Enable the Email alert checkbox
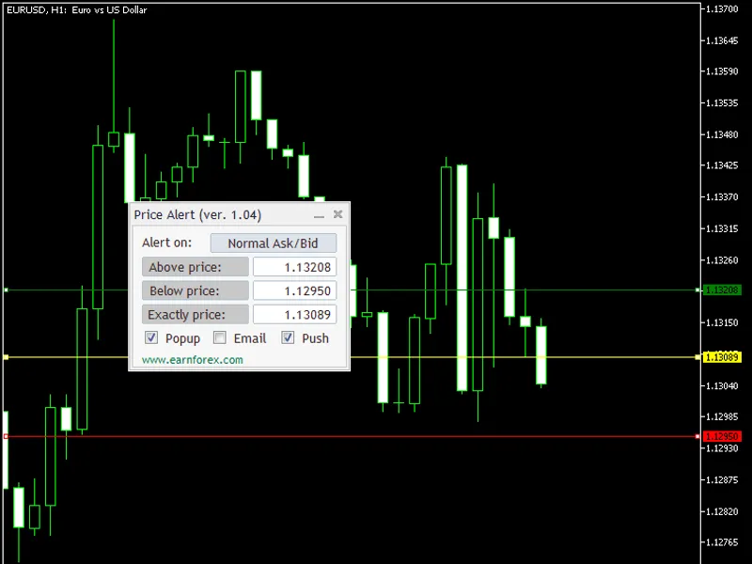This screenshot has width=752, height=564. 220,337
